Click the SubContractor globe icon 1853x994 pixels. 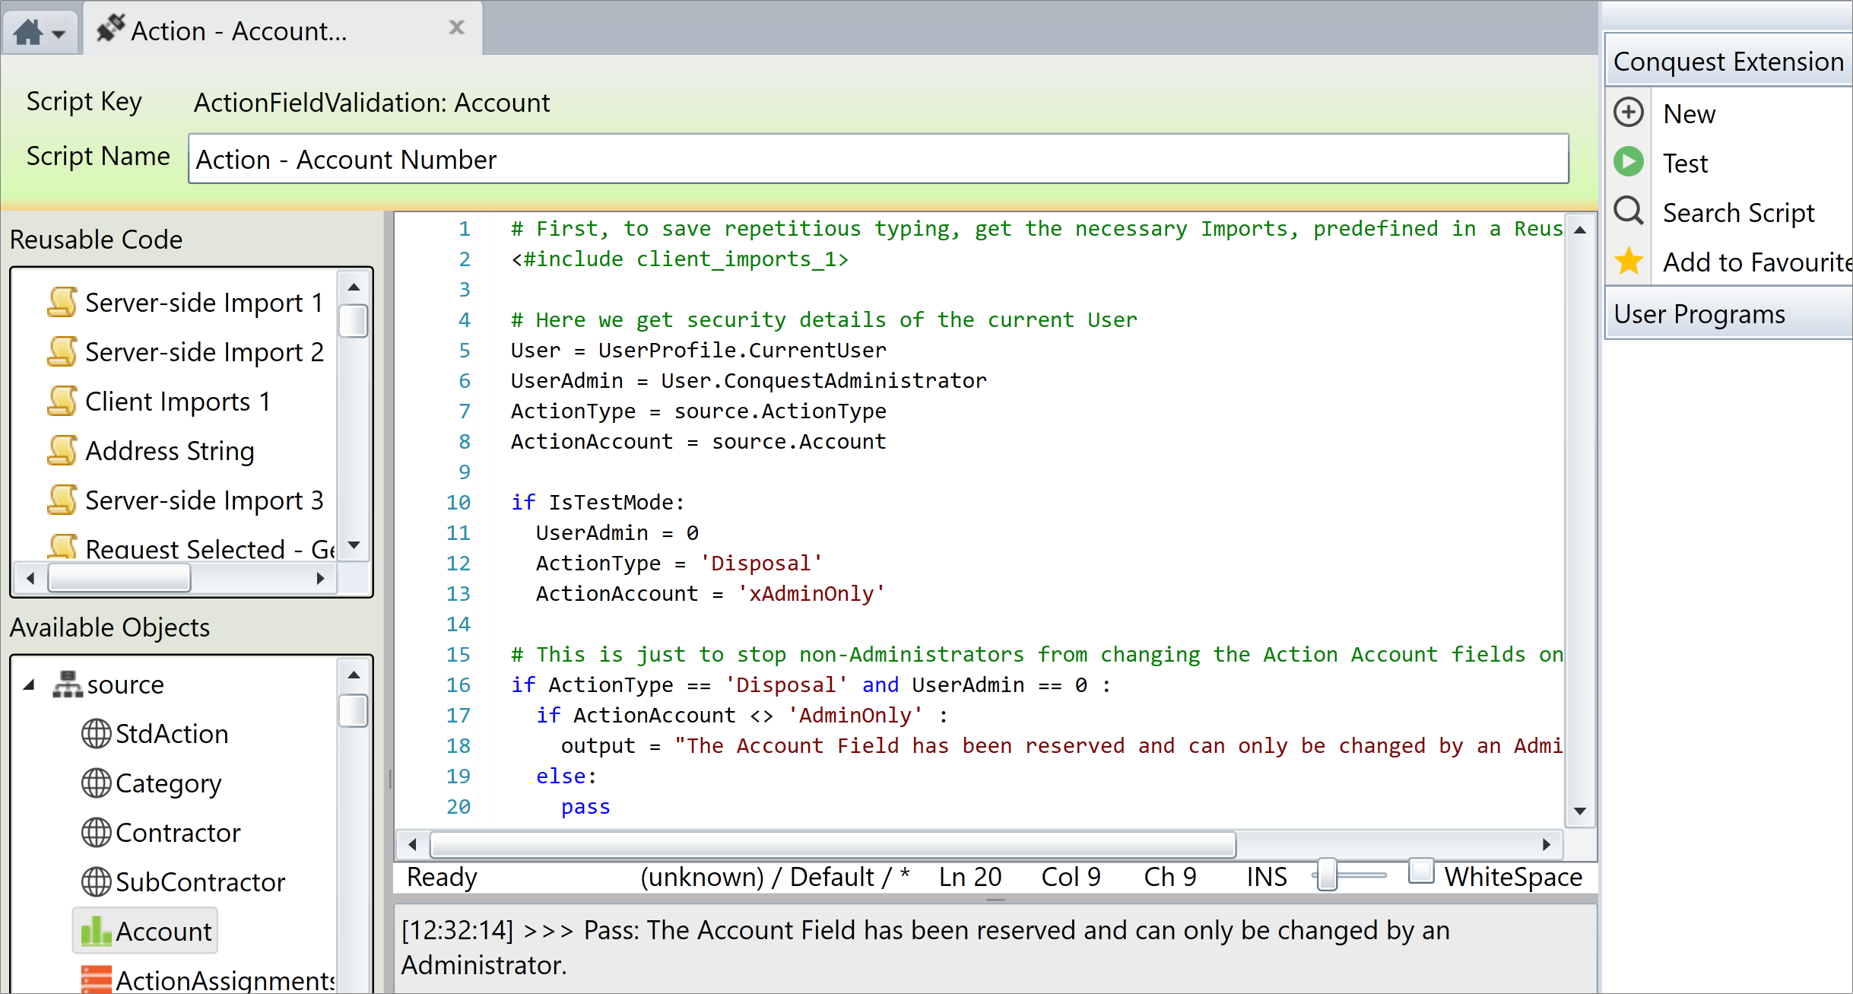[x=96, y=881]
